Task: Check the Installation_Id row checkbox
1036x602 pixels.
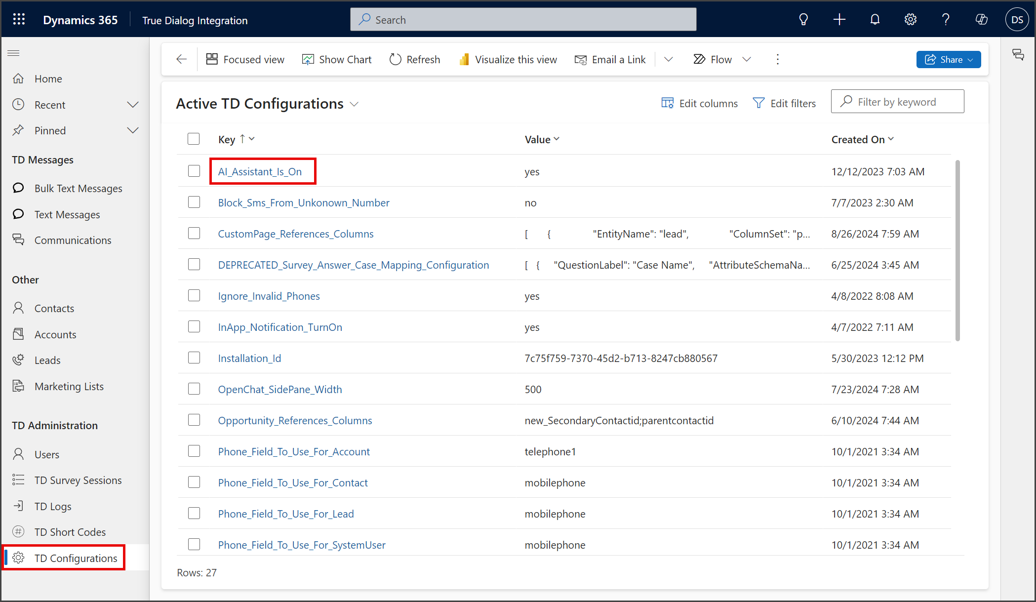Action: 194,358
